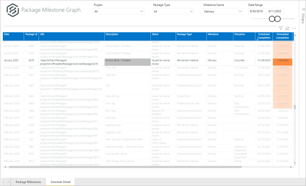Open the Package Type dropdown
The width and height of the screenshot is (306, 186).
[x=173, y=11]
